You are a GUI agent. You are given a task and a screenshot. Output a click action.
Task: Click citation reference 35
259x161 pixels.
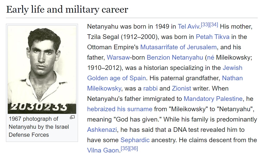click(125, 149)
